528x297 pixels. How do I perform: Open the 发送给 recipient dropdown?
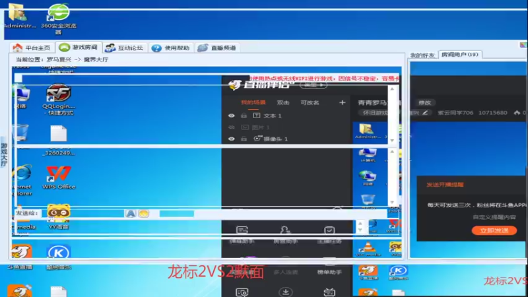pyautogui.click(x=82, y=213)
